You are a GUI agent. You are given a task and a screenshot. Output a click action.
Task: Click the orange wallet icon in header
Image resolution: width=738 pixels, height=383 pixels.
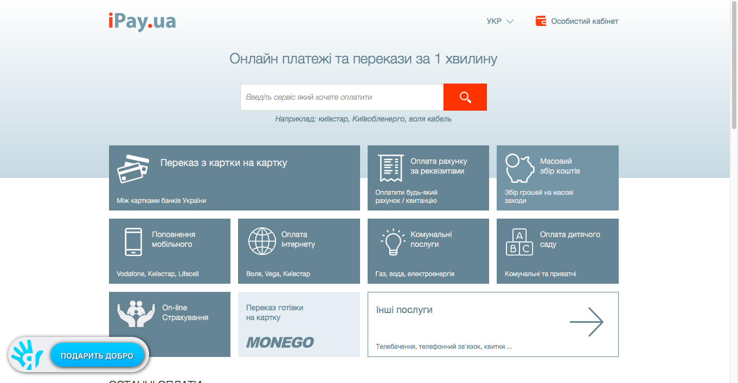click(x=541, y=21)
